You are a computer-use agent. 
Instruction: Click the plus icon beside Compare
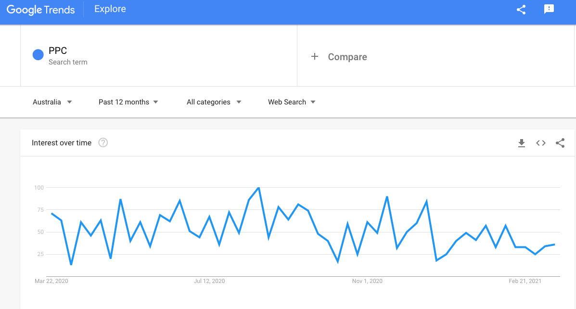coord(315,56)
